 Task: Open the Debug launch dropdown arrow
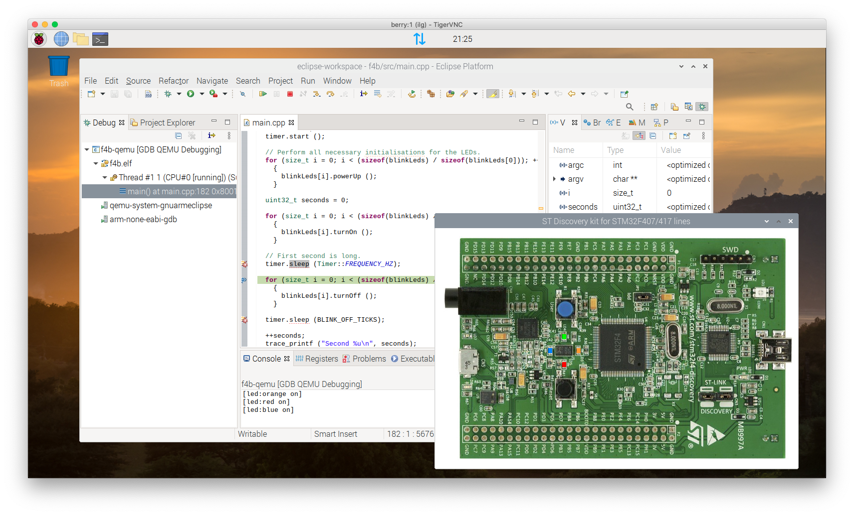point(179,94)
